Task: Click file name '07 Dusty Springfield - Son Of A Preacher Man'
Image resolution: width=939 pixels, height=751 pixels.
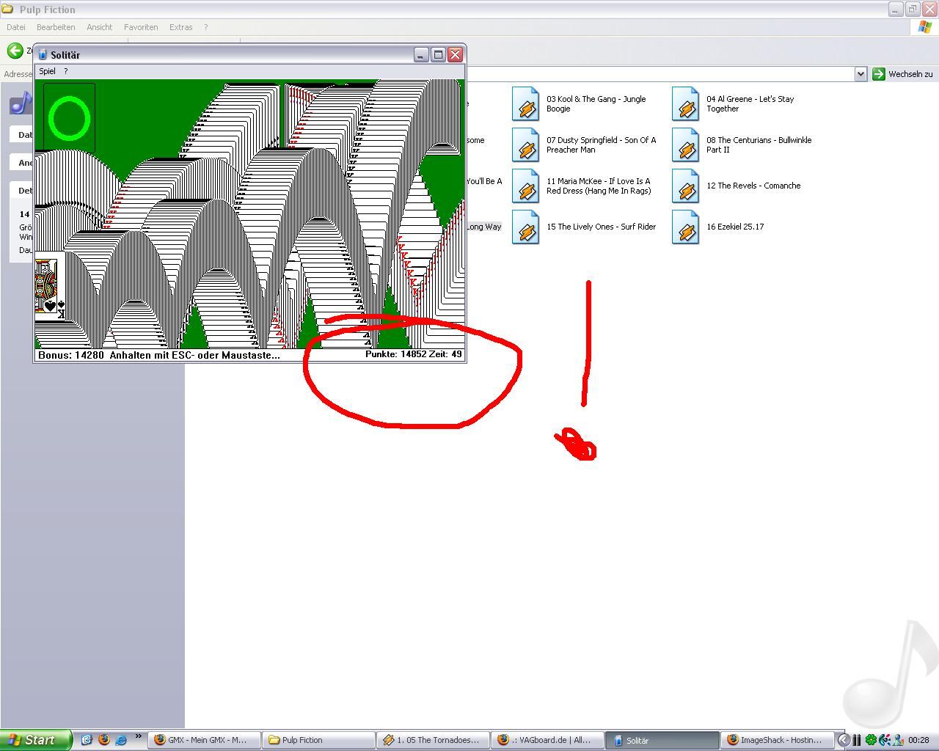Action: click(601, 144)
